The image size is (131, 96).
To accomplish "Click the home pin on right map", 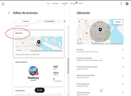I will [100, 30].
